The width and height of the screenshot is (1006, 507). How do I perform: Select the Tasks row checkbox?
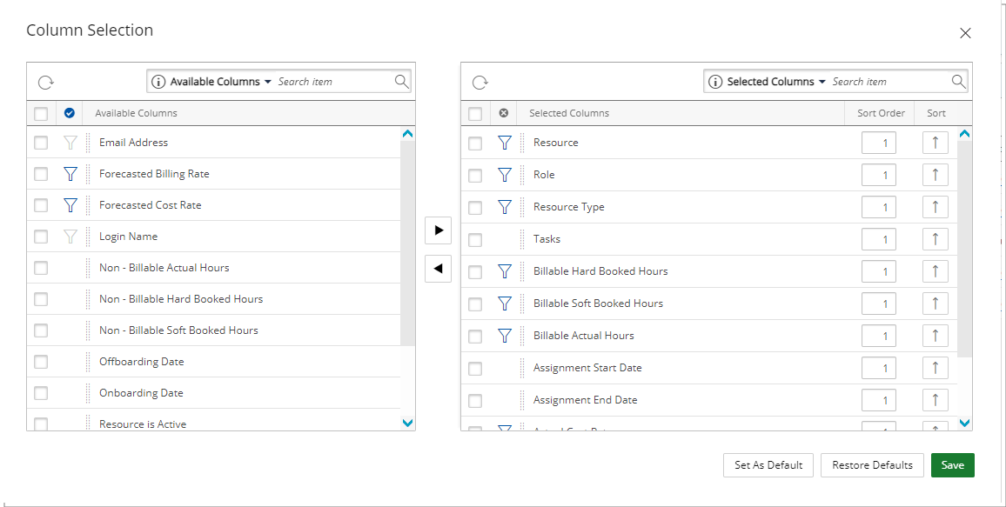click(x=475, y=240)
